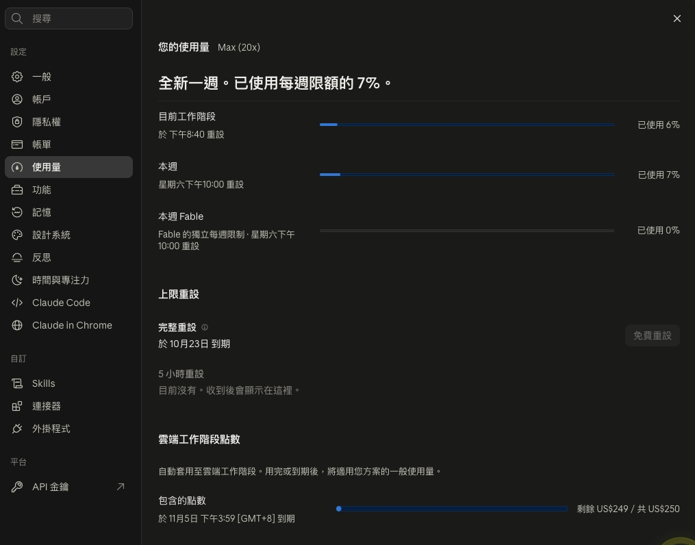The width and height of the screenshot is (695, 545).
Task: Open the API 金鑰 platform link
Action: [68, 487]
